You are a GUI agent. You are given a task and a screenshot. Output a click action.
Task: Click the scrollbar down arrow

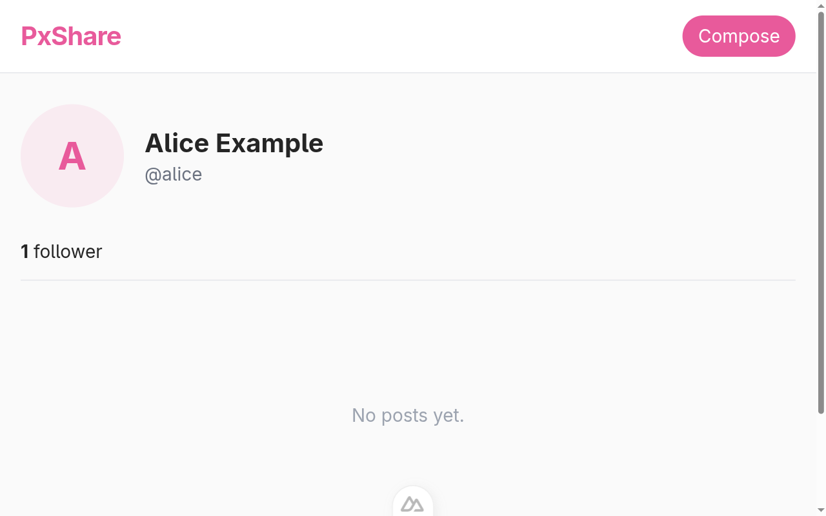point(820,511)
